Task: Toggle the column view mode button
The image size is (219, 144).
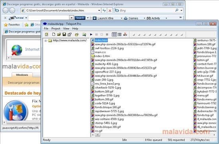Action: [120, 34]
